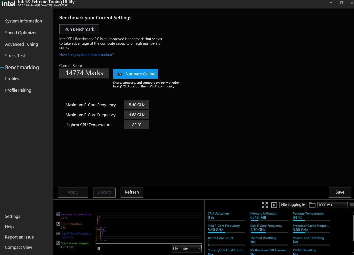Click the PMAX Throttling monitor
The height and width of the screenshot is (255, 354).
pyautogui.click(x=311, y=252)
